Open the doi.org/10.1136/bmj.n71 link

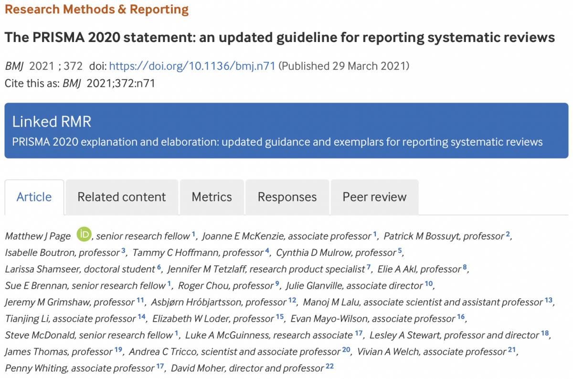pos(192,66)
